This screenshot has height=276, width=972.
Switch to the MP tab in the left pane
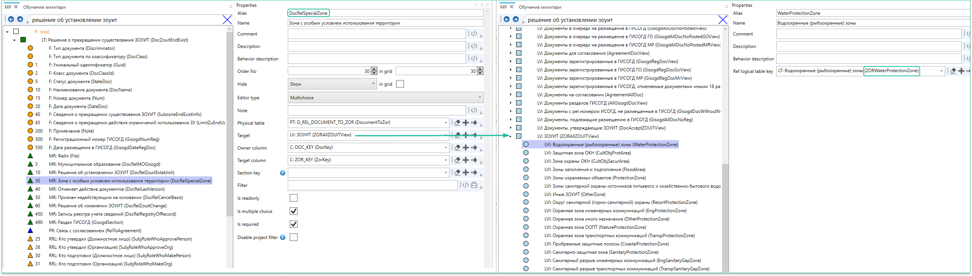click(8, 7)
